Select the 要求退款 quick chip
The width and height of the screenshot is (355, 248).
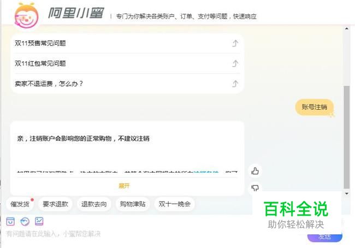56,204
